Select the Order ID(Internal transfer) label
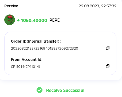The image size is (122, 97). 36,41
